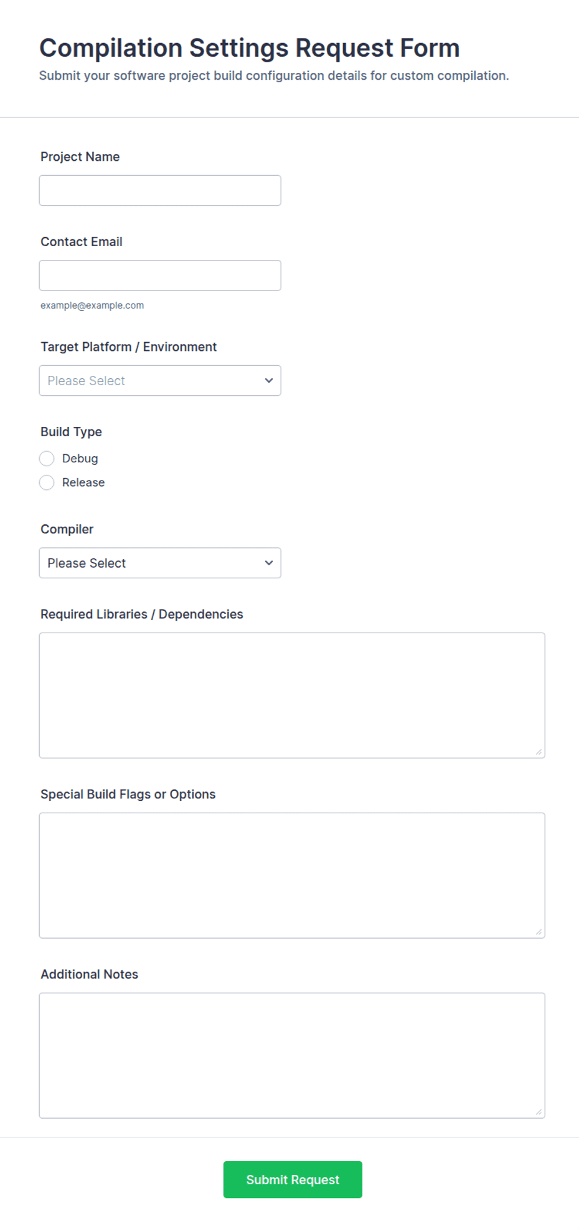Click the Target Platform dropdown chevron arrow

pos(269,381)
